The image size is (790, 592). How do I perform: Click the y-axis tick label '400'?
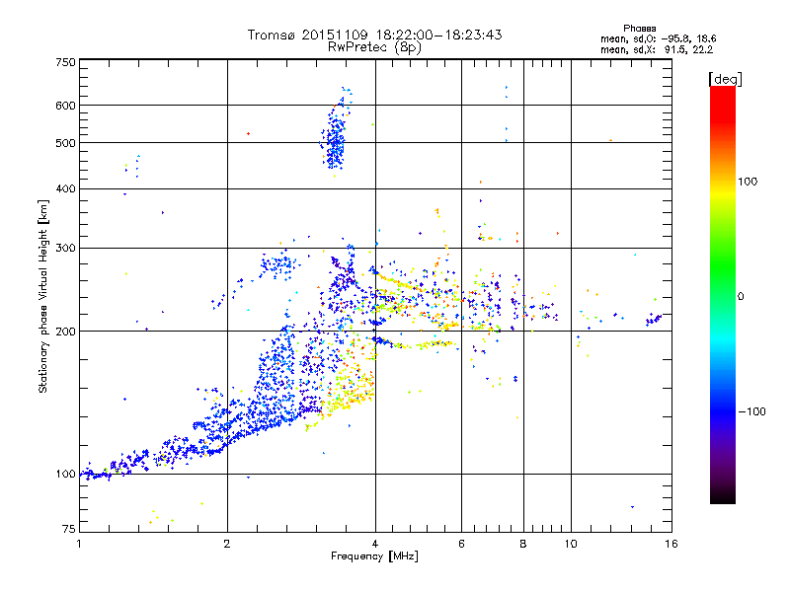tap(66, 188)
